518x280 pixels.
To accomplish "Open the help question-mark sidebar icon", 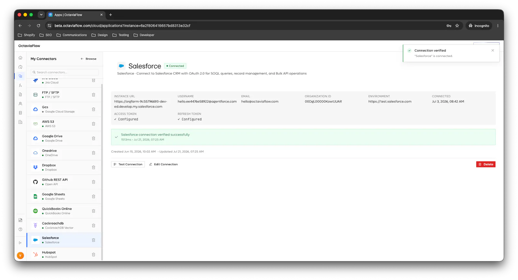I will 20,229.
